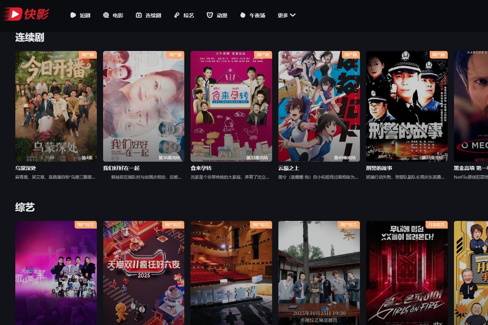Select the 我们好好在一起 drama poster

click(144, 106)
